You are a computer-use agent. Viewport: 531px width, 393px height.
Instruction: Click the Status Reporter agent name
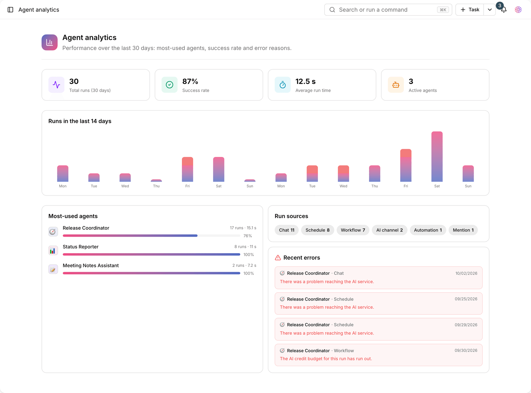click(x=81, y=247)
